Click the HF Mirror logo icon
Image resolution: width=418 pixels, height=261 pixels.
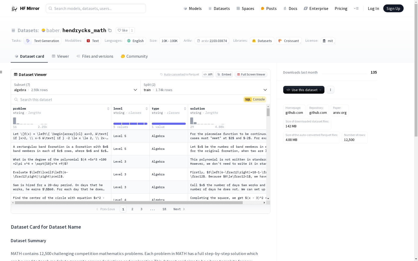coord(14,9)
